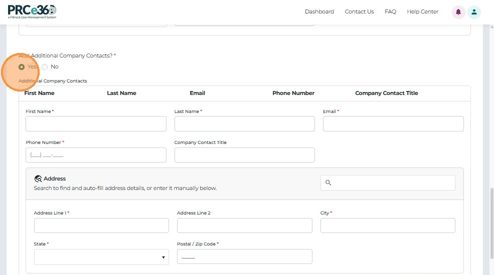The width and height of the screenshot is (494, 275).
Task: Click the Phone Number input field
Action: click(x=96, y=155)
